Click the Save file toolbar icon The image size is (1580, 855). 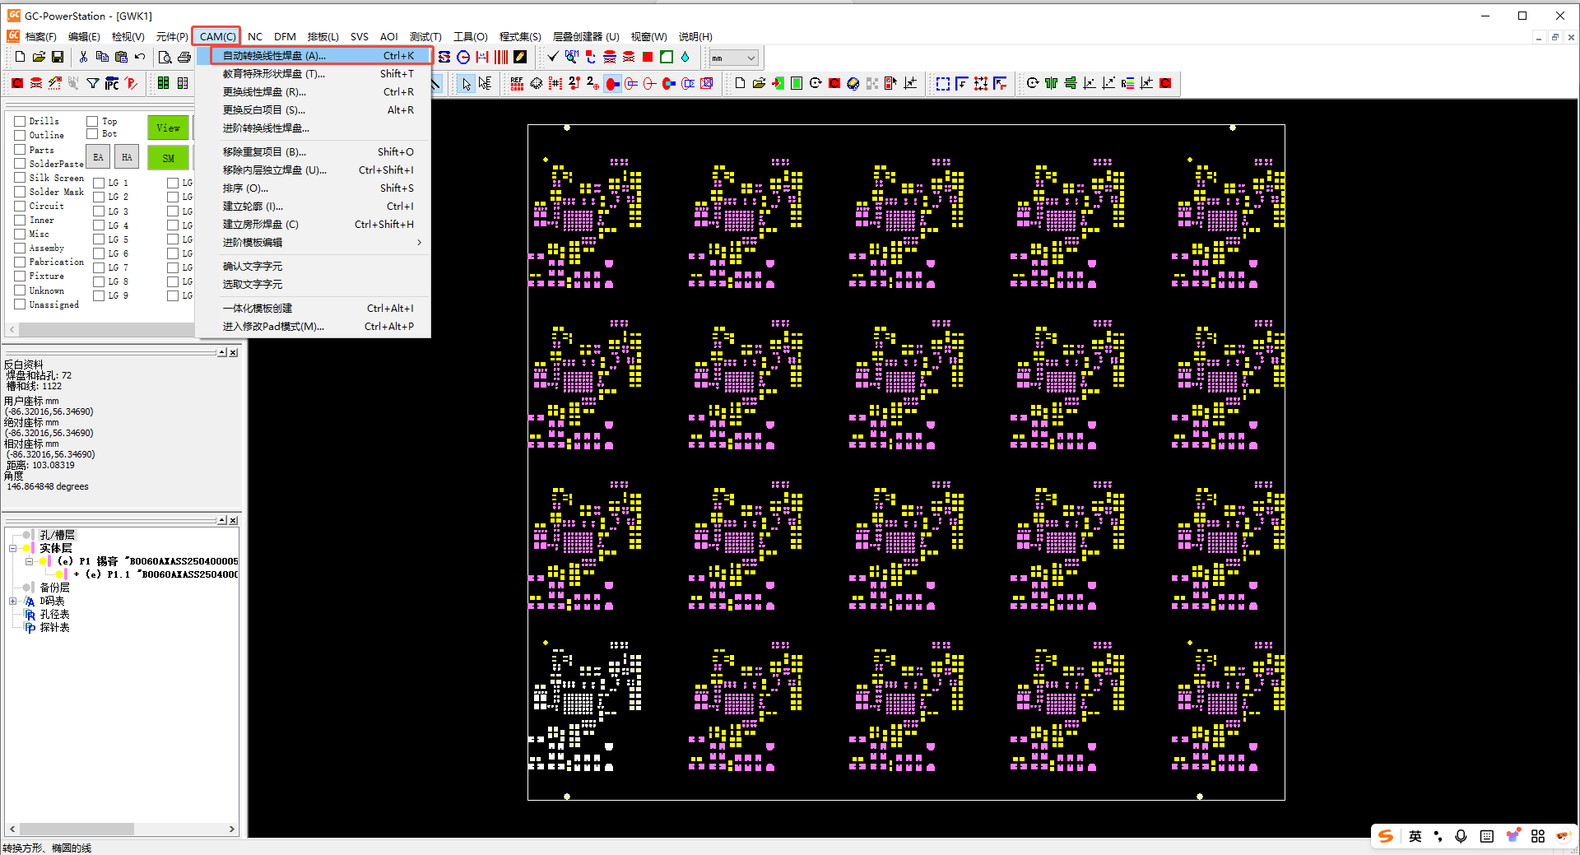tap(58, 57)
